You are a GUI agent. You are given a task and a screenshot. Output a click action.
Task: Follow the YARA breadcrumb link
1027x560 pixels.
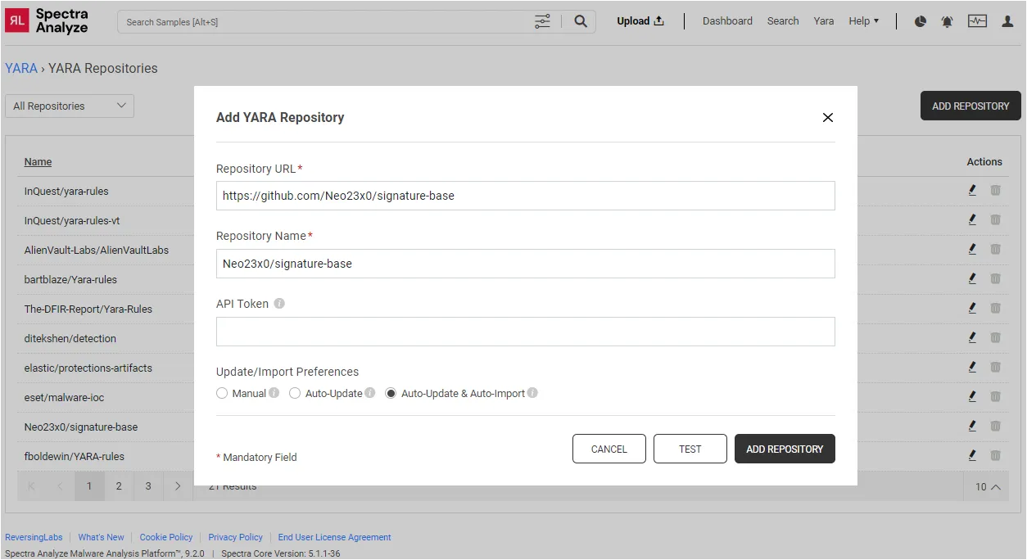click(x=21, y=68)
